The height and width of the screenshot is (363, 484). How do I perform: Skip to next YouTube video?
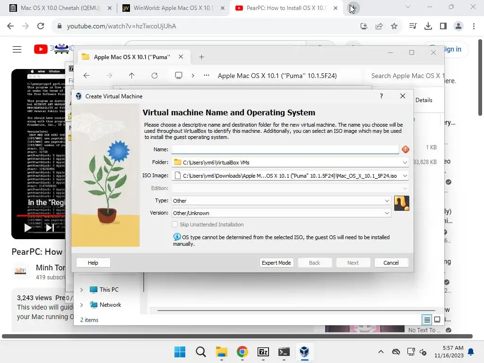pyautogui.click(x=50, y=228)
